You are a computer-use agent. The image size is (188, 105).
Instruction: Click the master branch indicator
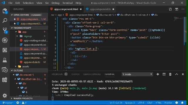pos(8,103)
